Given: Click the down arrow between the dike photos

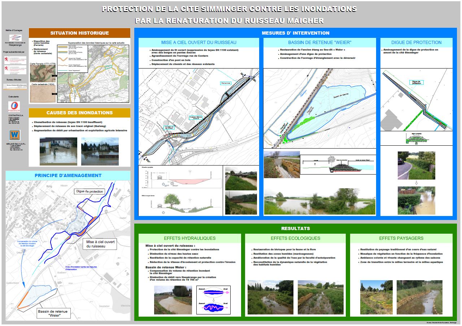Looking at the screenshot, I should point(416,183).
